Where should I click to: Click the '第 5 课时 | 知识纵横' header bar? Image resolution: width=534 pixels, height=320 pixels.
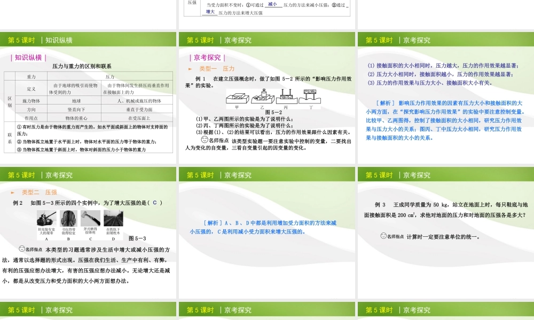(x=88, y=40)
